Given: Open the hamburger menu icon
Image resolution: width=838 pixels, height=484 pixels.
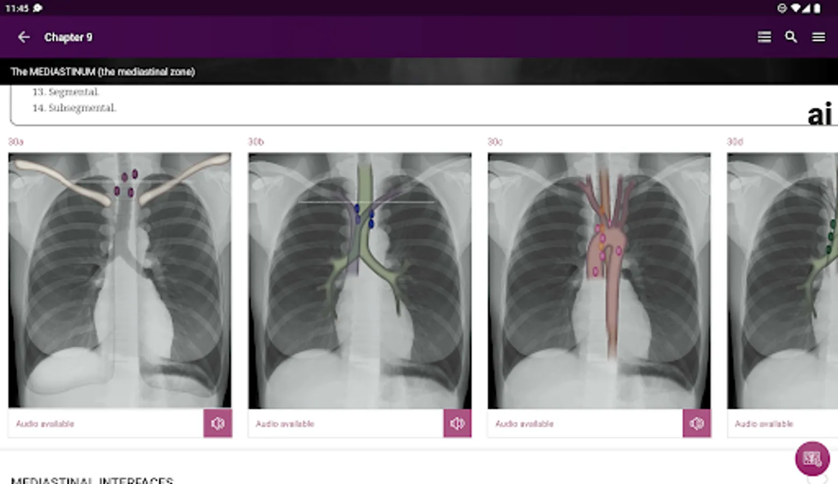Looking at the screenshot, I should (x=819, y=37).
